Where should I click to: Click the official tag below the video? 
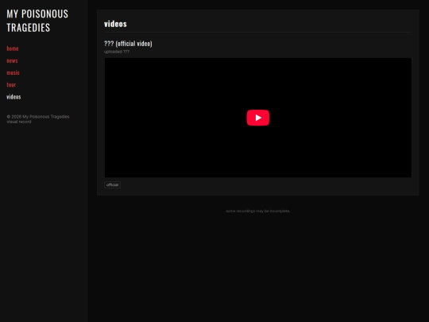(113, 184)
